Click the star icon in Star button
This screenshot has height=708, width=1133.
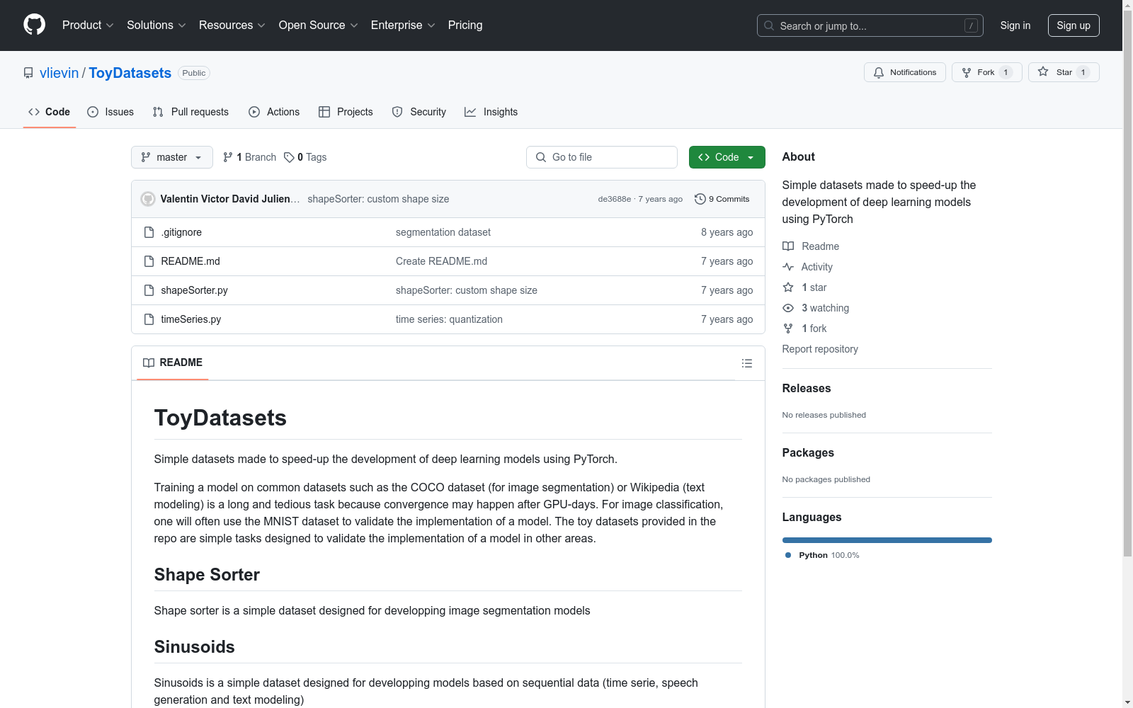(x=1043, y=72)
